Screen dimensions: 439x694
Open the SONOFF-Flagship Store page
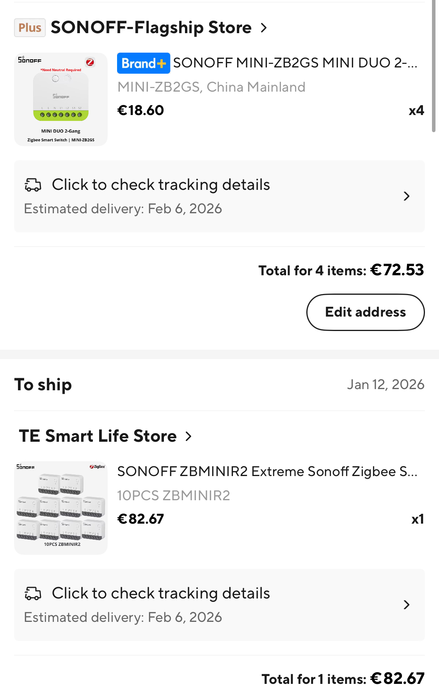point(151,28)
